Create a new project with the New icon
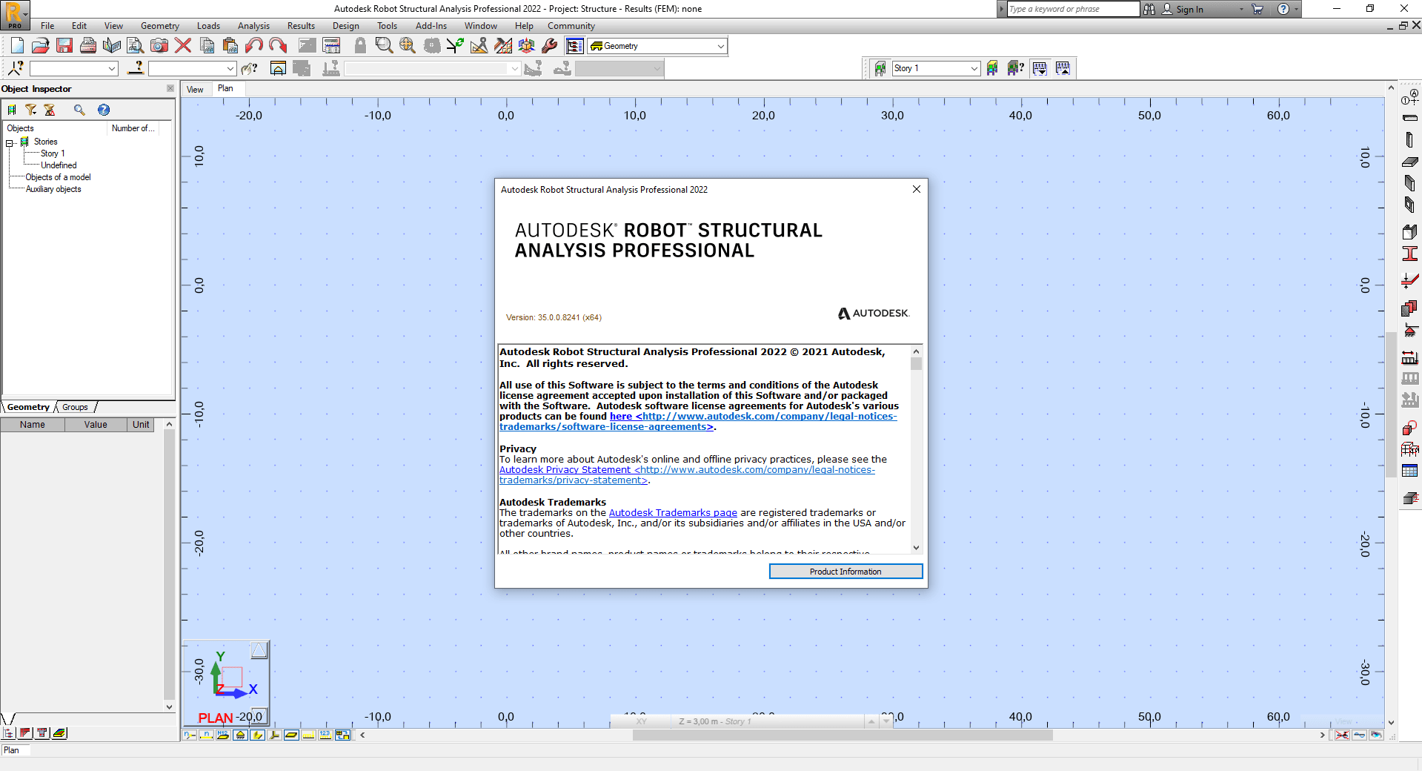Viewport: 1422px width, 771px height. (x=17, y=46)
